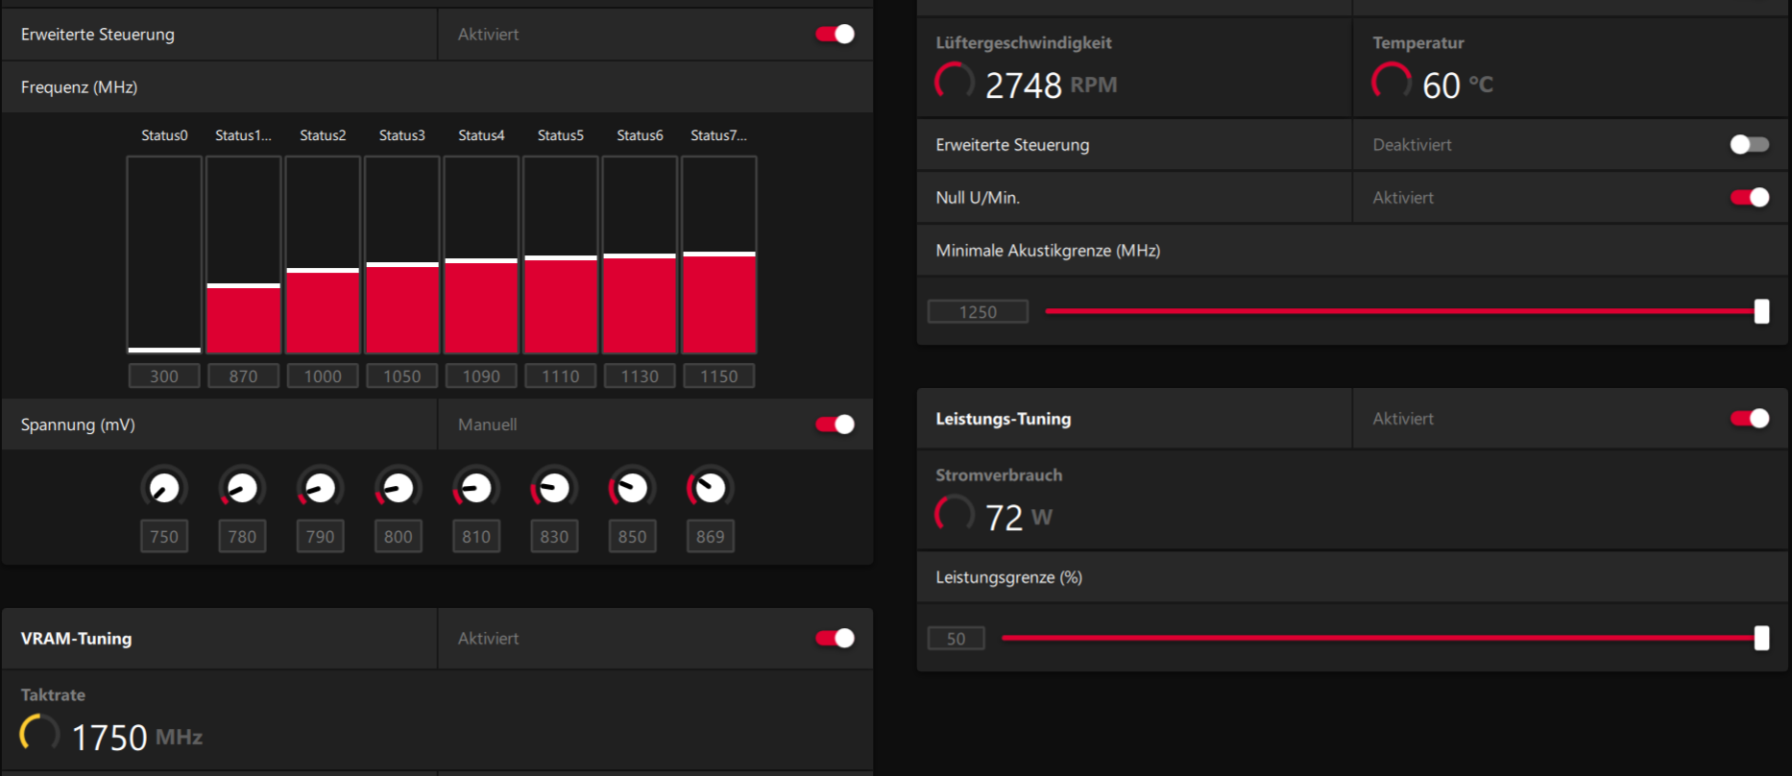Click the 60 °C temperature reading
This screenshot has width=1792, height=776.
click(1458, 85)
